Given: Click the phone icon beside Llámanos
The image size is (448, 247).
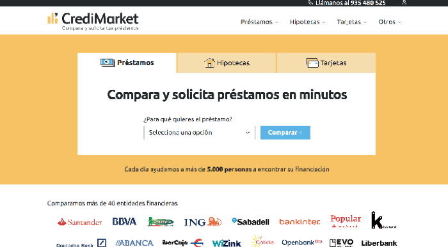Looking at the screenshot, I should [310, 3].
